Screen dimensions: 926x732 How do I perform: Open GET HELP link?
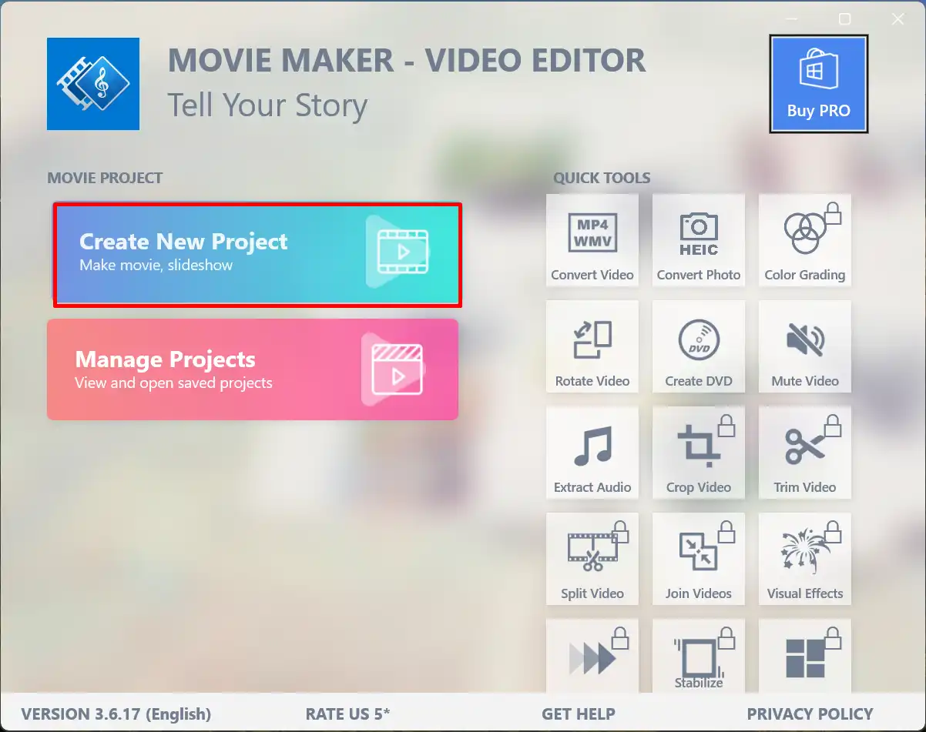pyautogui.click(x=579, y=714)
